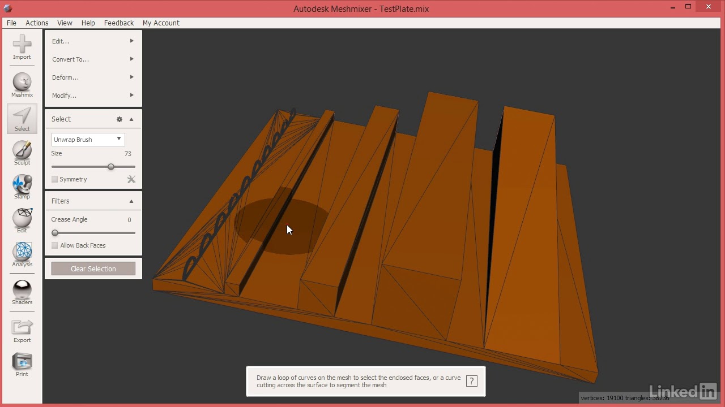Viewport: 725px width, 407px height.
Task: Open the Edit tool in sidebar
Action: pos(22,221)
